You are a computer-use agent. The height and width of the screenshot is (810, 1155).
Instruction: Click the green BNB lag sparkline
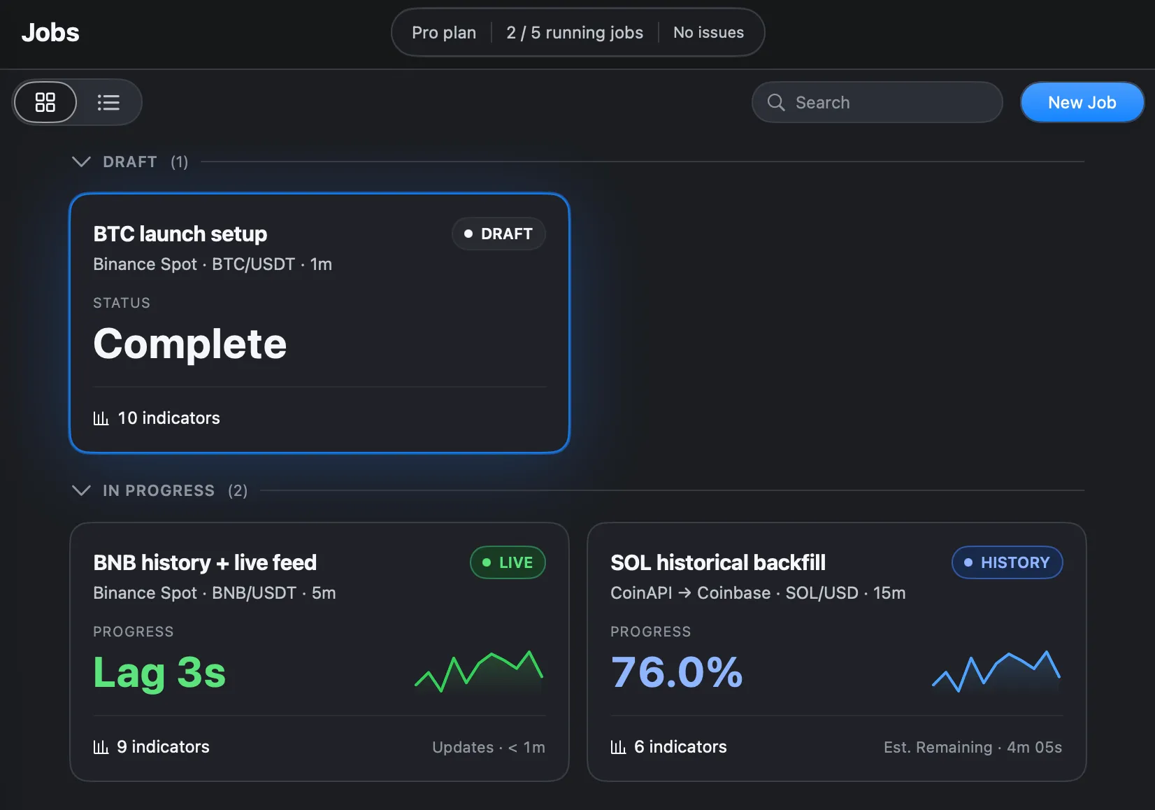(x=479, y=672)
